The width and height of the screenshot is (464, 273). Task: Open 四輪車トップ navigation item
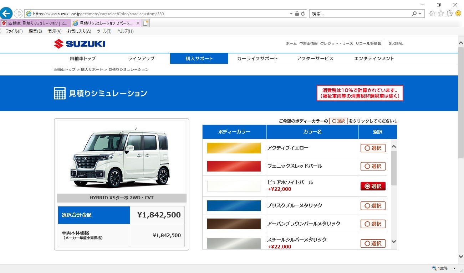point(83,58)
